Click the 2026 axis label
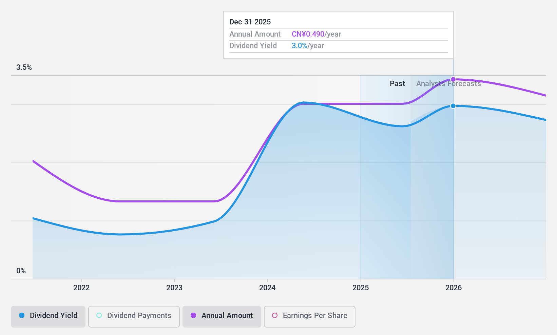Screen dimensions: 557x335 click(x=454, y=288)
